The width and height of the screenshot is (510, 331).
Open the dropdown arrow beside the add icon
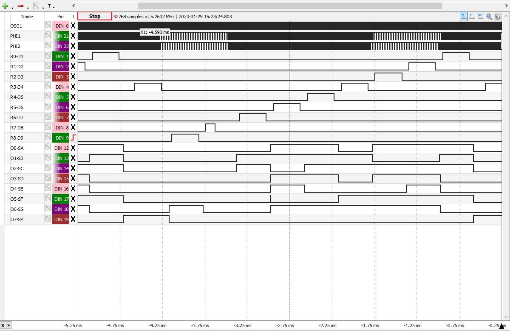pos(12,7)
